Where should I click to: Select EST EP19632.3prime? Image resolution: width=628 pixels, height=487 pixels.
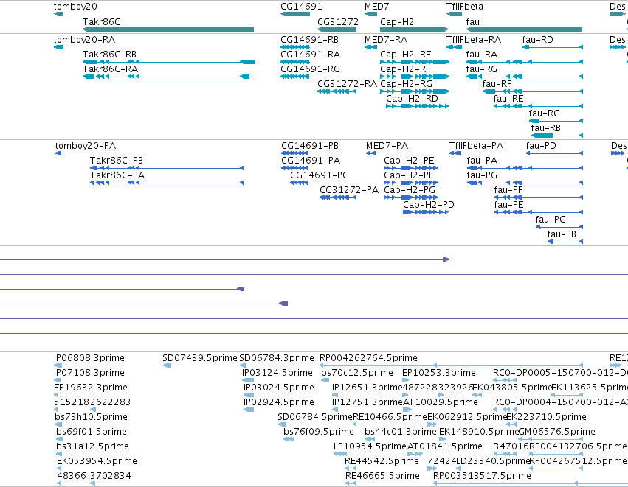[x=55, y=395]
